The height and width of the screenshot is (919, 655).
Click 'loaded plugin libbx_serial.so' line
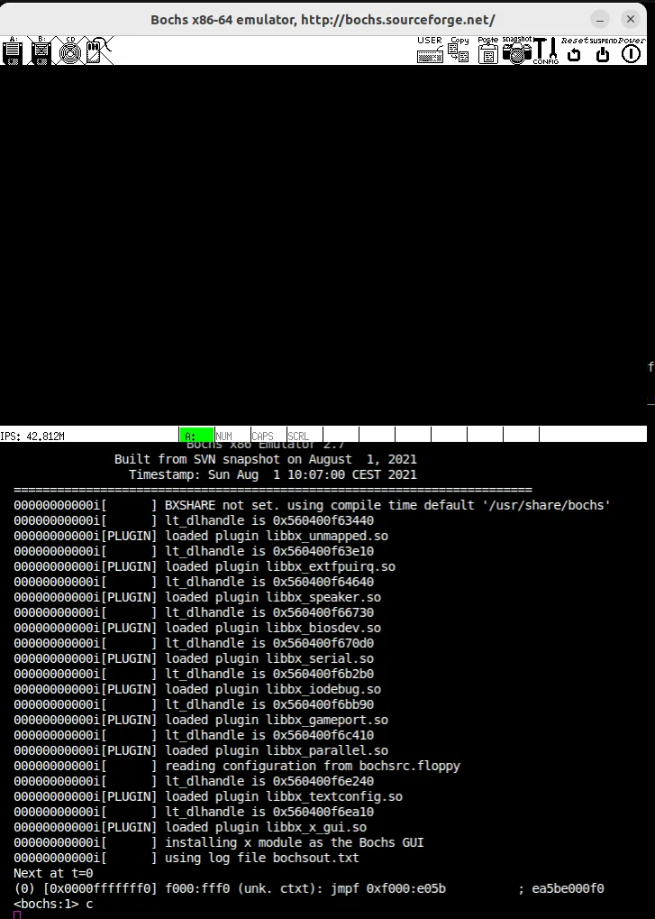coord(194,658)
